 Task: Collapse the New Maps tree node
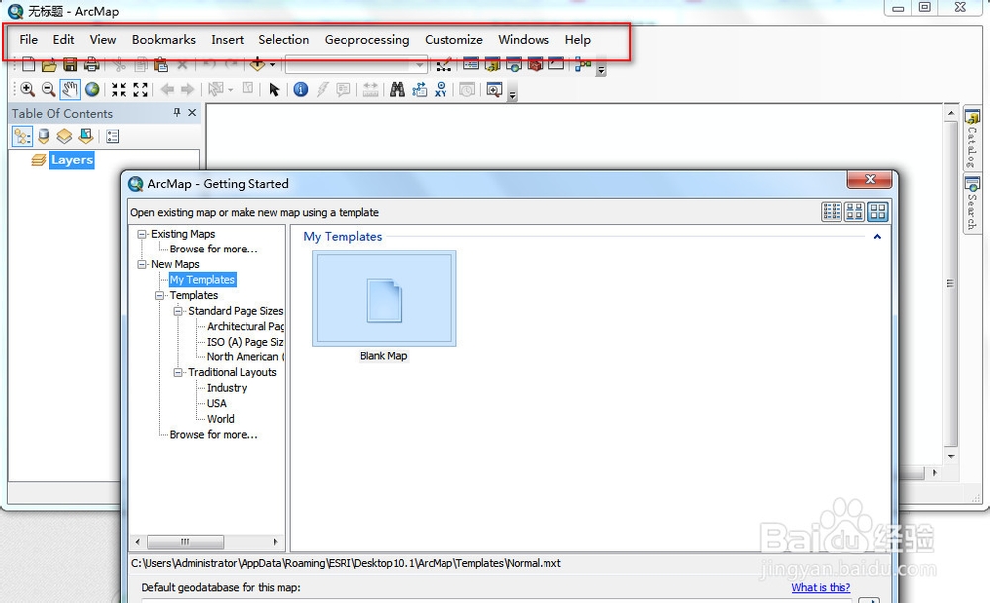pyautogui.click(x=142, y=264)
